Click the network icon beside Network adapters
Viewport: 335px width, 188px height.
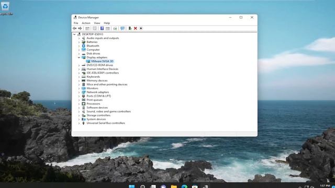[84, 92]
